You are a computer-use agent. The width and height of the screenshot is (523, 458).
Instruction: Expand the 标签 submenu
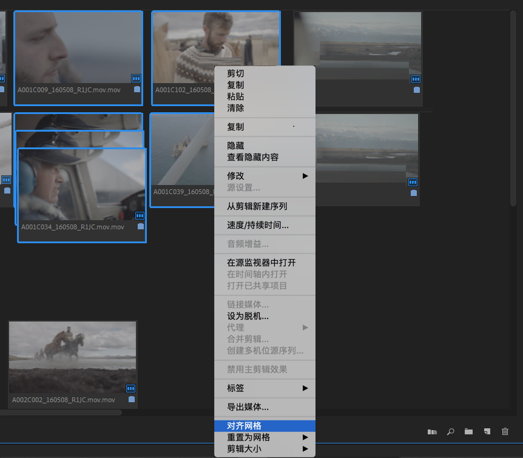coord(265,388)
